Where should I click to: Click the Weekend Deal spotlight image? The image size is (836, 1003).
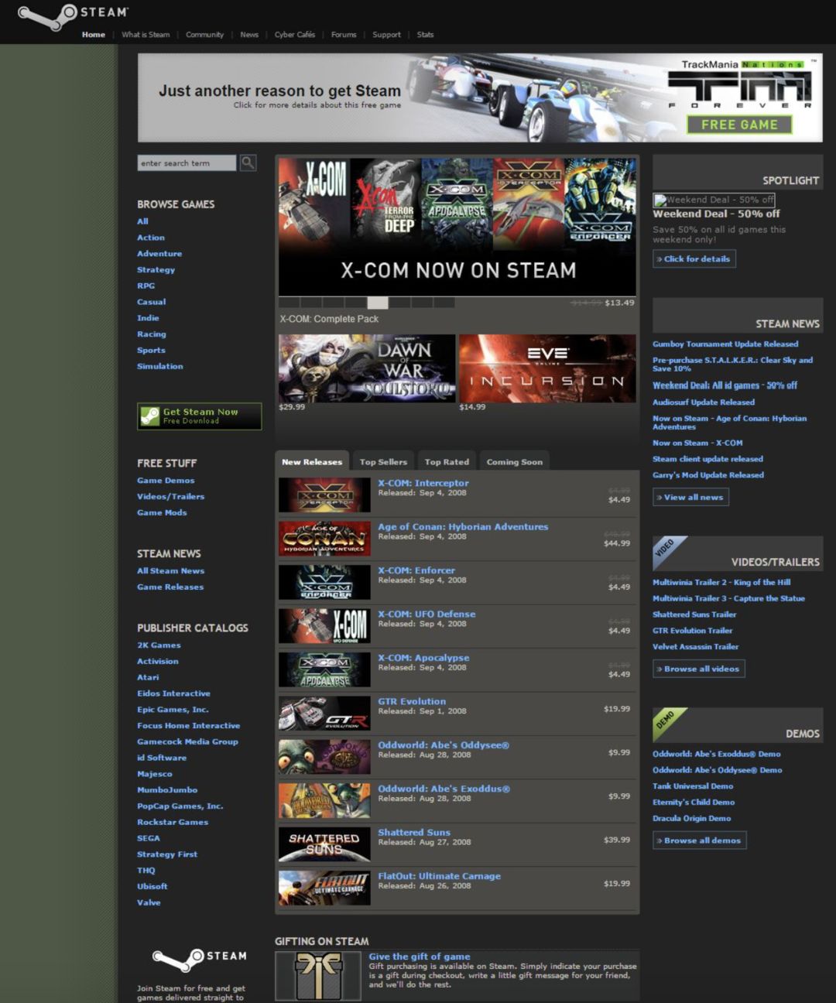click(x=714, y=200)
